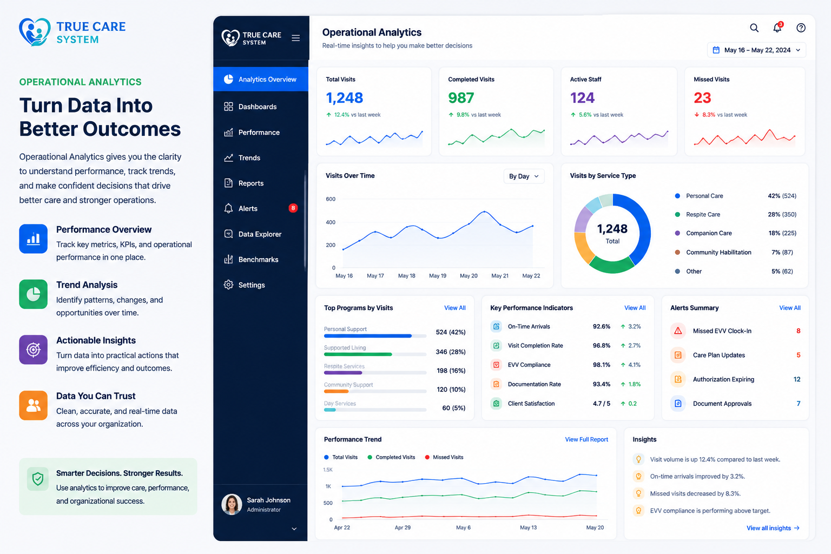Image resolution: width=831 pixels, height=554 pixels.
Task: Click the View all insights link
Action: point(773,528)
